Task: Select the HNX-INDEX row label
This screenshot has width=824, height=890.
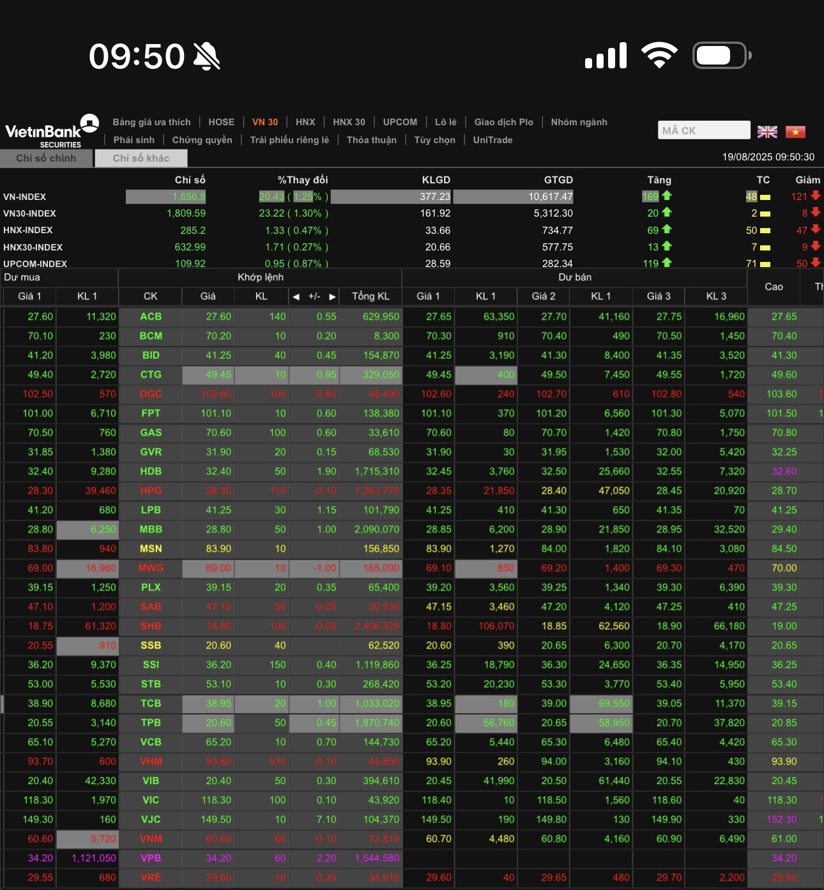Action: [27, 230]
